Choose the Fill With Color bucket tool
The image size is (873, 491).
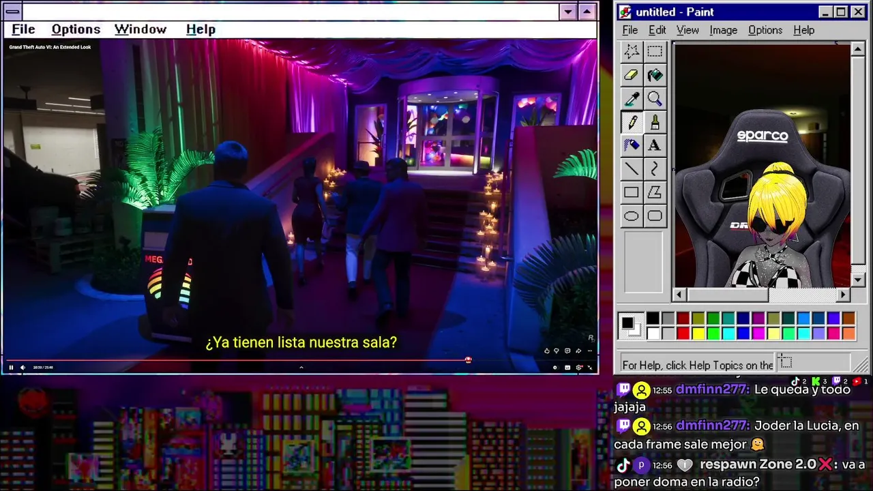655,75
